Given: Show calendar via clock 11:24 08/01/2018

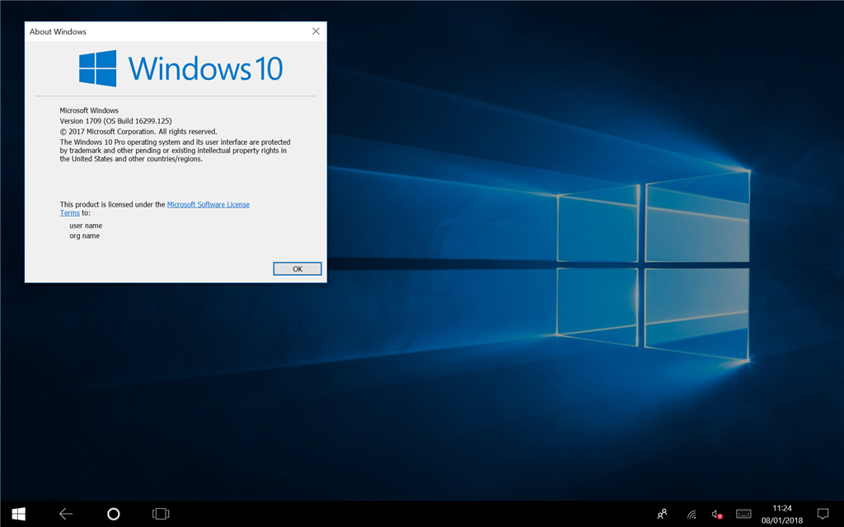Looking at the screenshot, I should [781, 514].
